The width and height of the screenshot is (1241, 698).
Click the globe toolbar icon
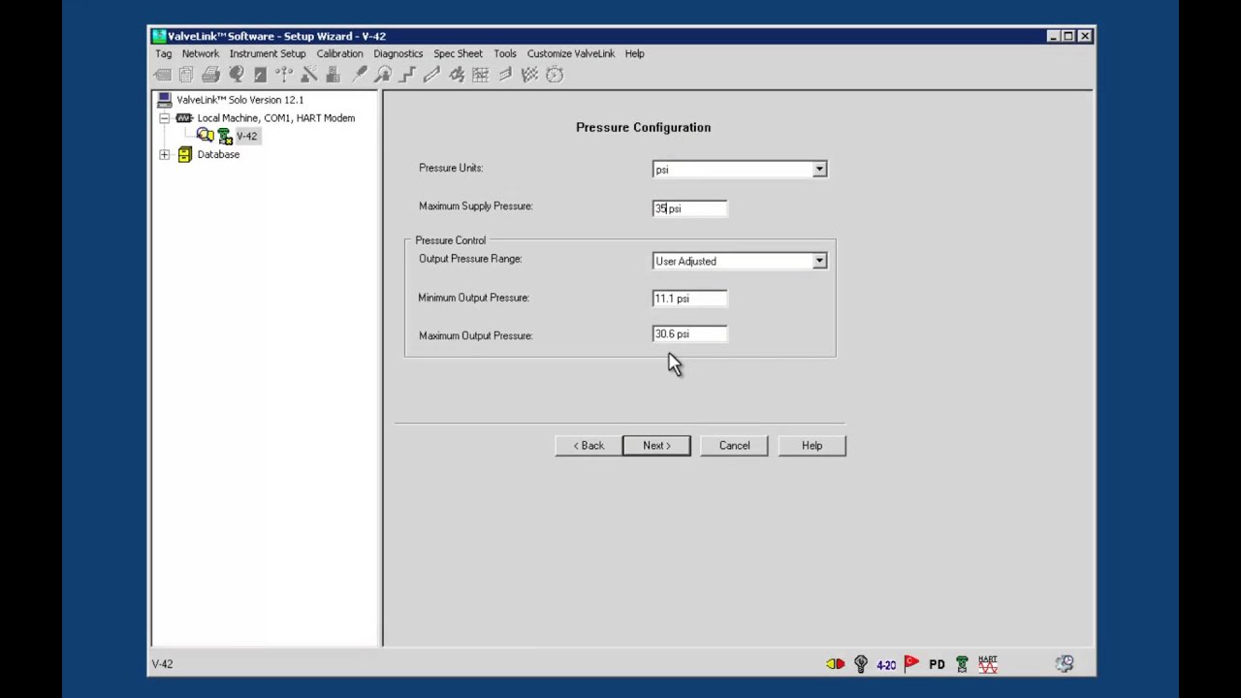237,75
